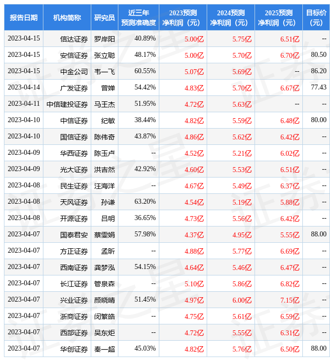Click accuracy value 63.20%
The image size is (330, 361).
click(145, 201)
